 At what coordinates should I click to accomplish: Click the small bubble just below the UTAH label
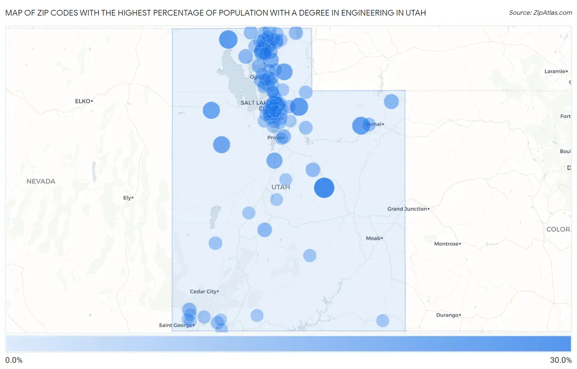(277, 199)
